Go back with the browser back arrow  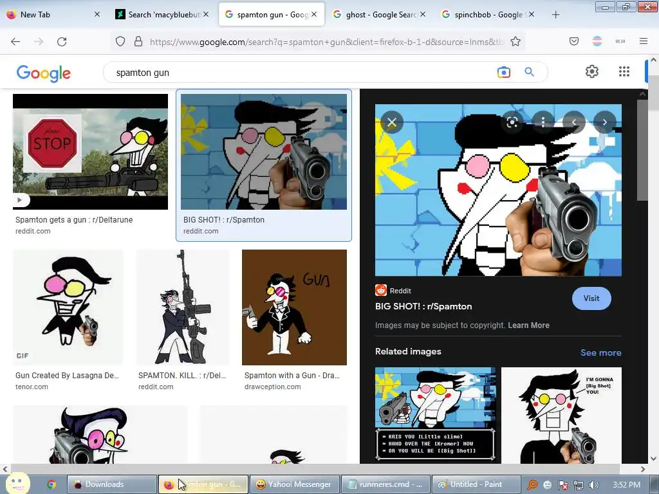[15, 42]
